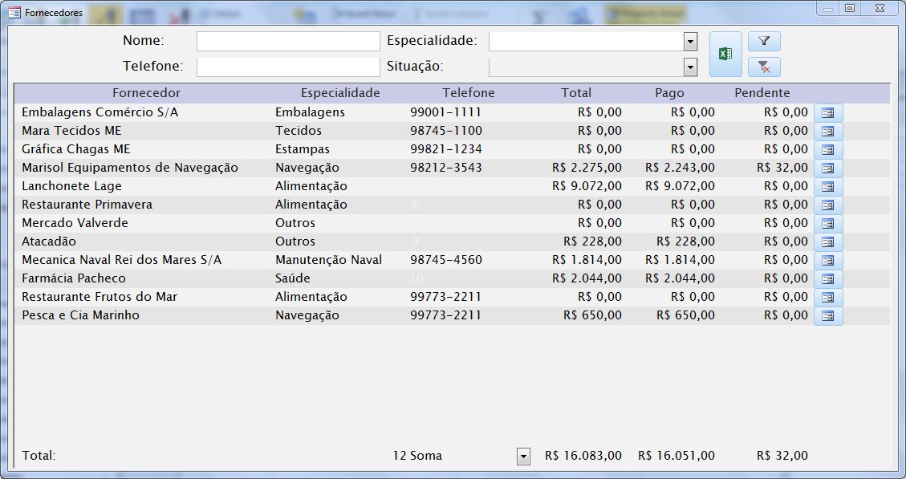Image resolution: width=906 pixels, height=479 pixels.
Task: Open details icon for Farmácia Pacheco row
Action: [828, 279]
